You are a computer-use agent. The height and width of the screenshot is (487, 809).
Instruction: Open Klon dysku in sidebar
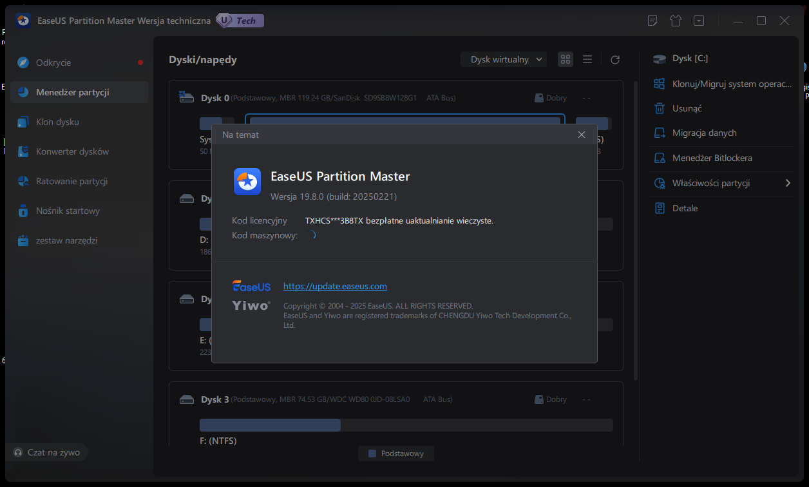pos(79,122)
